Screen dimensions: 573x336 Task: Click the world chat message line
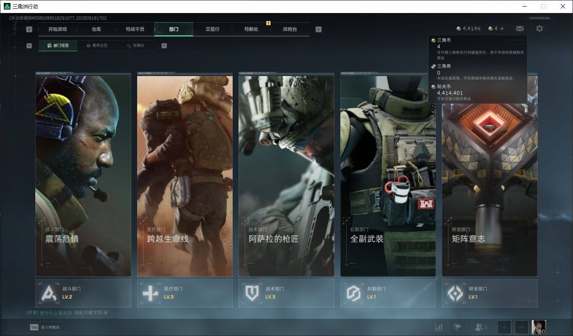[67, 313]
